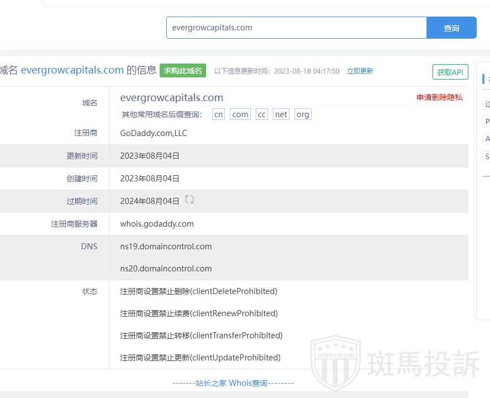Viewport: 490px width, 398px height.
Task: Click the 立即更新 update link
Action: [x=360, y=71]
